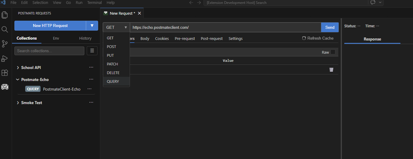Open the Terminal menu
Image resolution: width=413 pixels, height=159 pixels.
(x=95, y=2)
